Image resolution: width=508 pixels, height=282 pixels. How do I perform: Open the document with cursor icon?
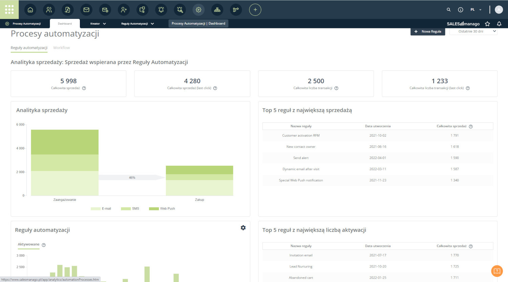click(68, 10)
